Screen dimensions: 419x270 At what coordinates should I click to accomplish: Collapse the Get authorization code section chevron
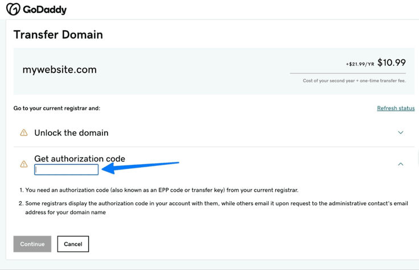[401, 164]
